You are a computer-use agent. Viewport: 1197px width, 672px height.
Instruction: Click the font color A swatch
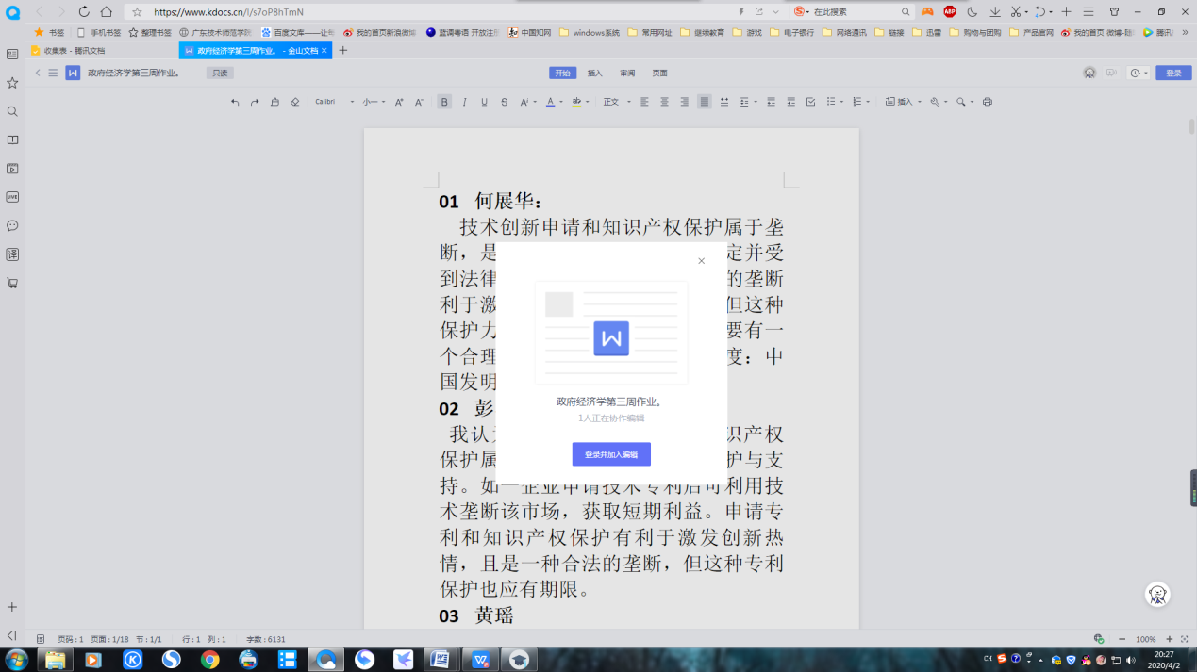(550, 102)
